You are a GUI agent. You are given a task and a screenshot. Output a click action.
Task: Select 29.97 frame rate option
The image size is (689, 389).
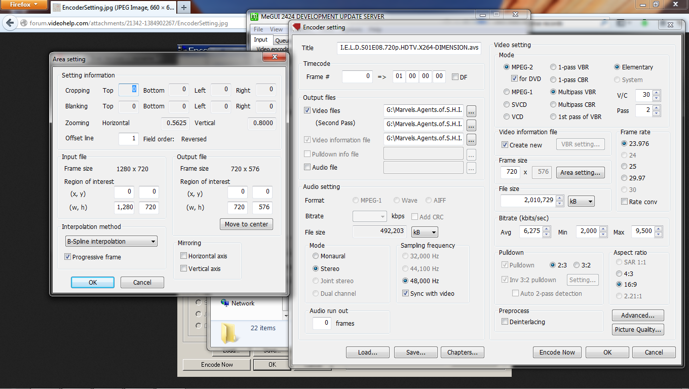624,178
